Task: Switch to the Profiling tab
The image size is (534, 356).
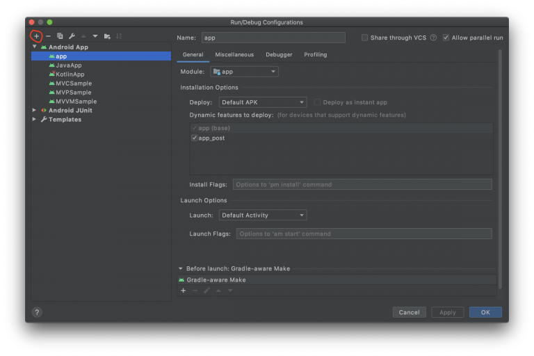Action: pos(315,55)
